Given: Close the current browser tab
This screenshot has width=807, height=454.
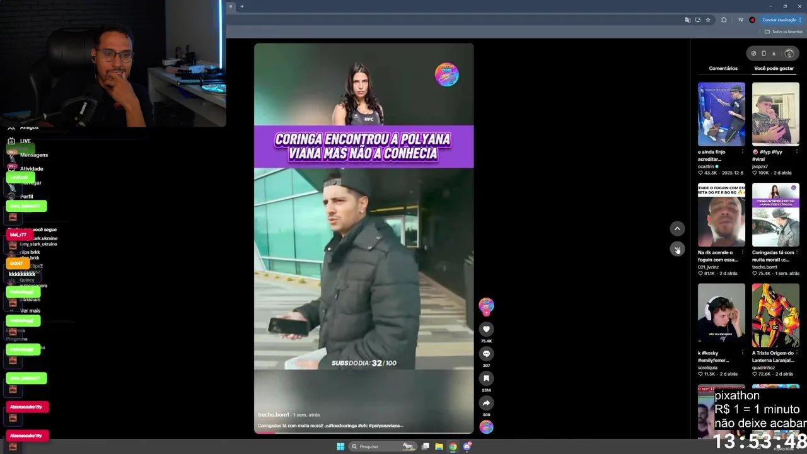Looking at the screenshot, I should click(231, 6).
